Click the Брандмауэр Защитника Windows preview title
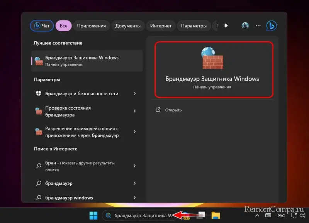The image size is (309, 223). click(212, 79)
